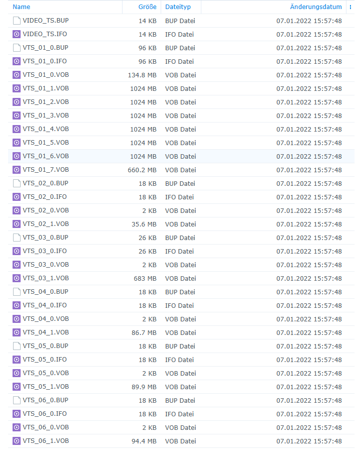Click the VTS_02_1.VOB video icon
Screen dimensions: 355x460
coord(17,224)
